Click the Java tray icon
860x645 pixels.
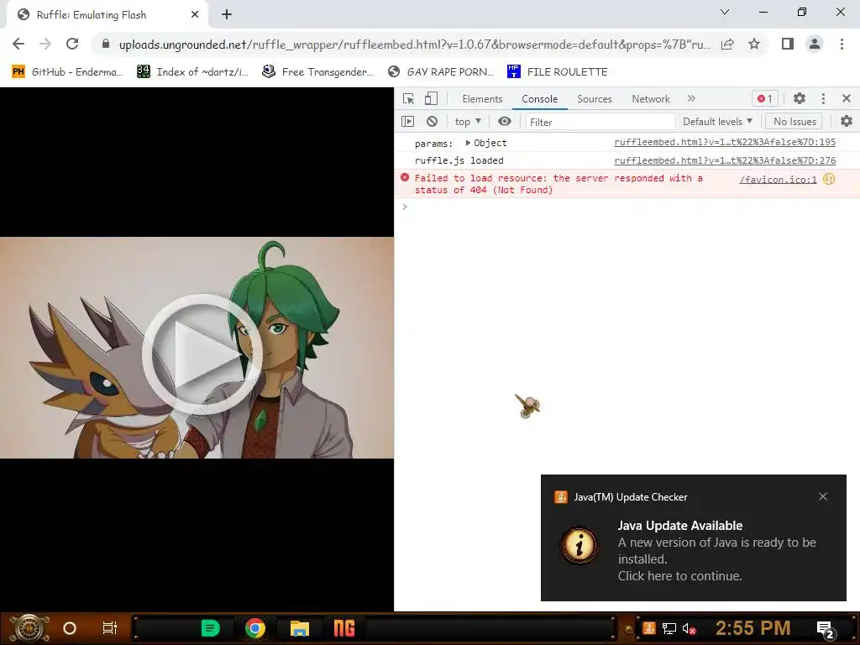[649, 628]
